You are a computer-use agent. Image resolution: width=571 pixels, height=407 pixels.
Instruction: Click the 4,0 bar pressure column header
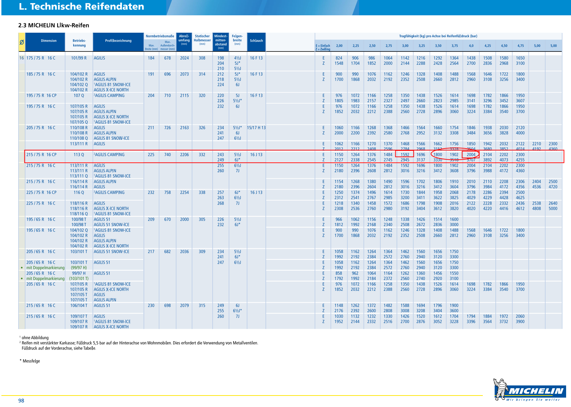coord(471,46)
